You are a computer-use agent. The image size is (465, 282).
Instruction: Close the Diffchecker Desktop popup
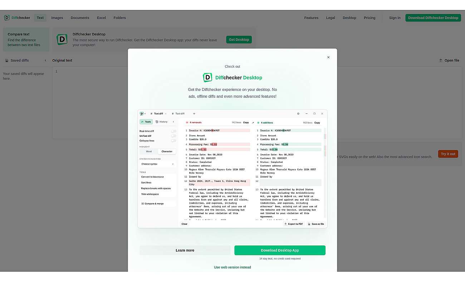[x=328, y=57]
